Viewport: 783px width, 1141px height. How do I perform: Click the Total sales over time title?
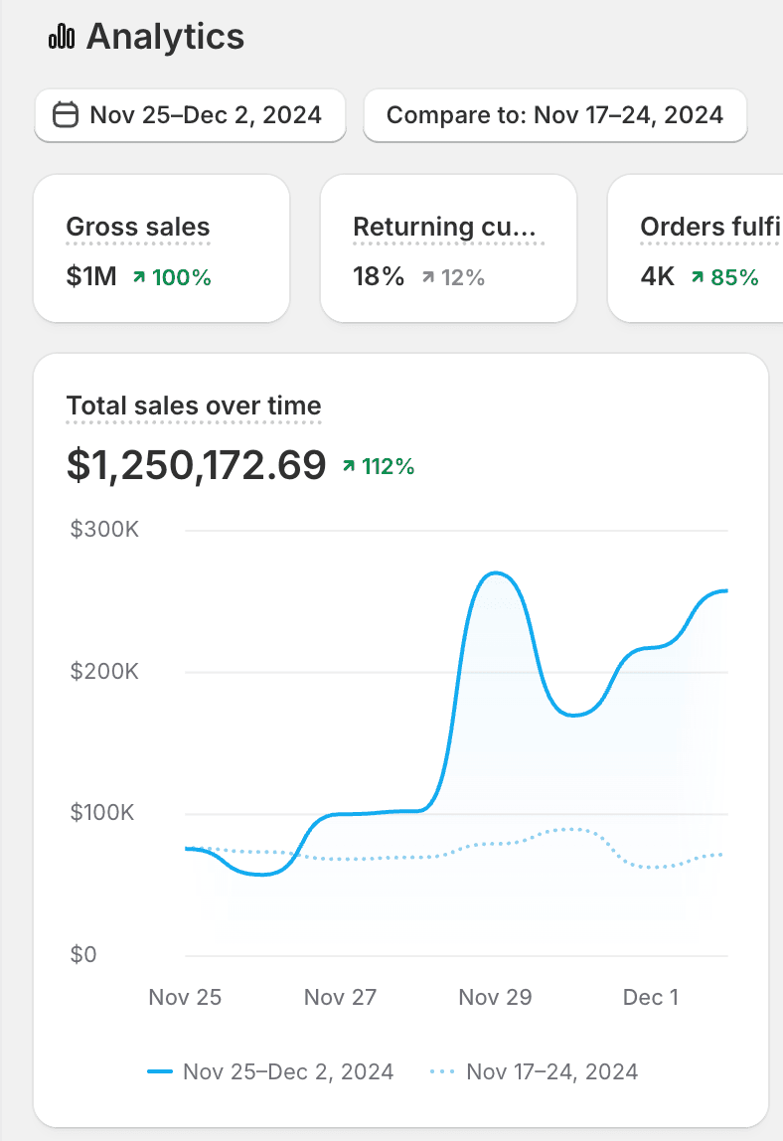[194, 406]
